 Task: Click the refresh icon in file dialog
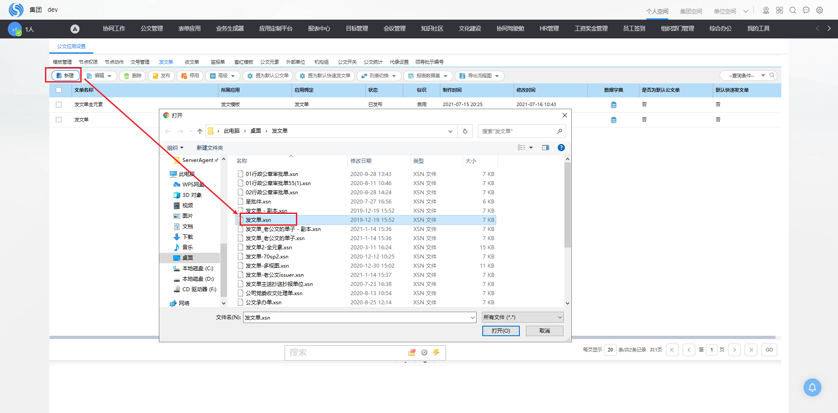pos(465,131)
